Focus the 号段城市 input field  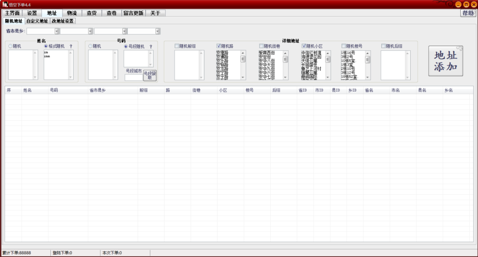[133, 77]
